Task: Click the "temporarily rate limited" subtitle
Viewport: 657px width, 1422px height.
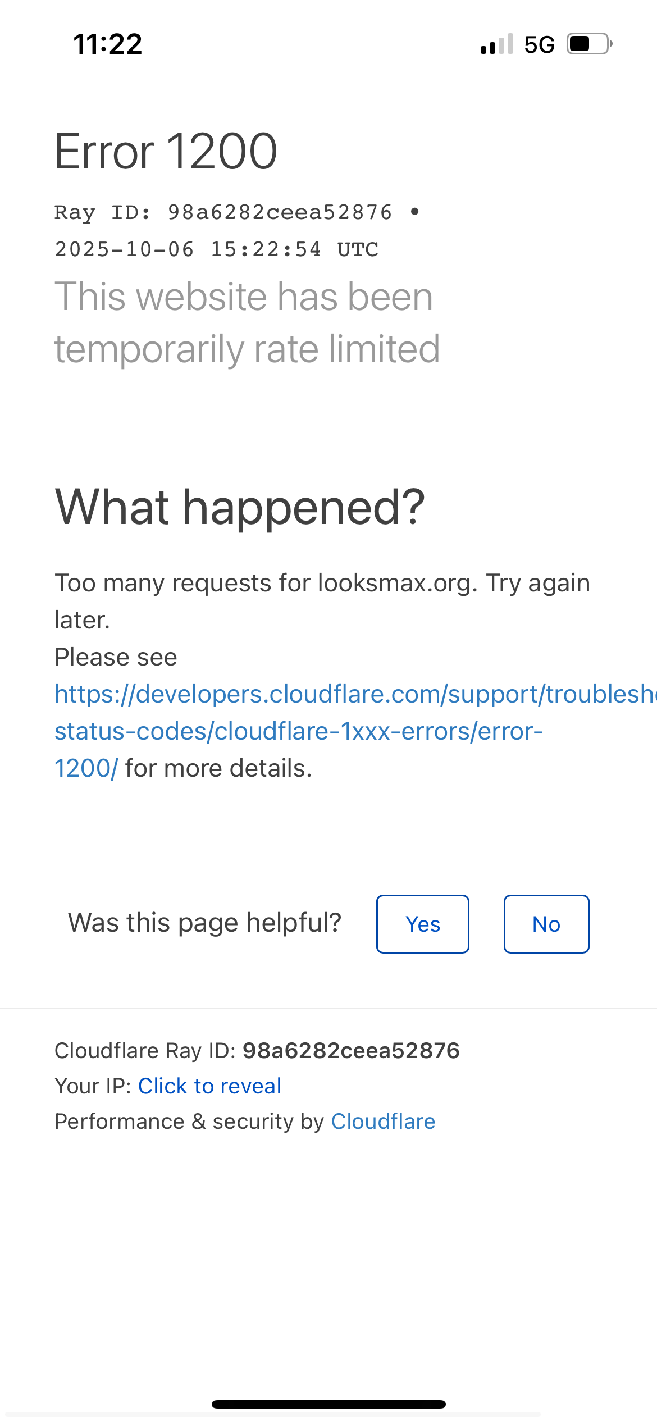Action: coord(247,348)
